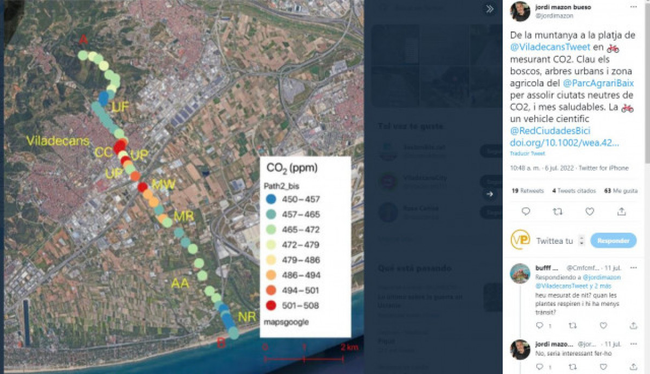Open more options on bufff reply

(633, 267)
